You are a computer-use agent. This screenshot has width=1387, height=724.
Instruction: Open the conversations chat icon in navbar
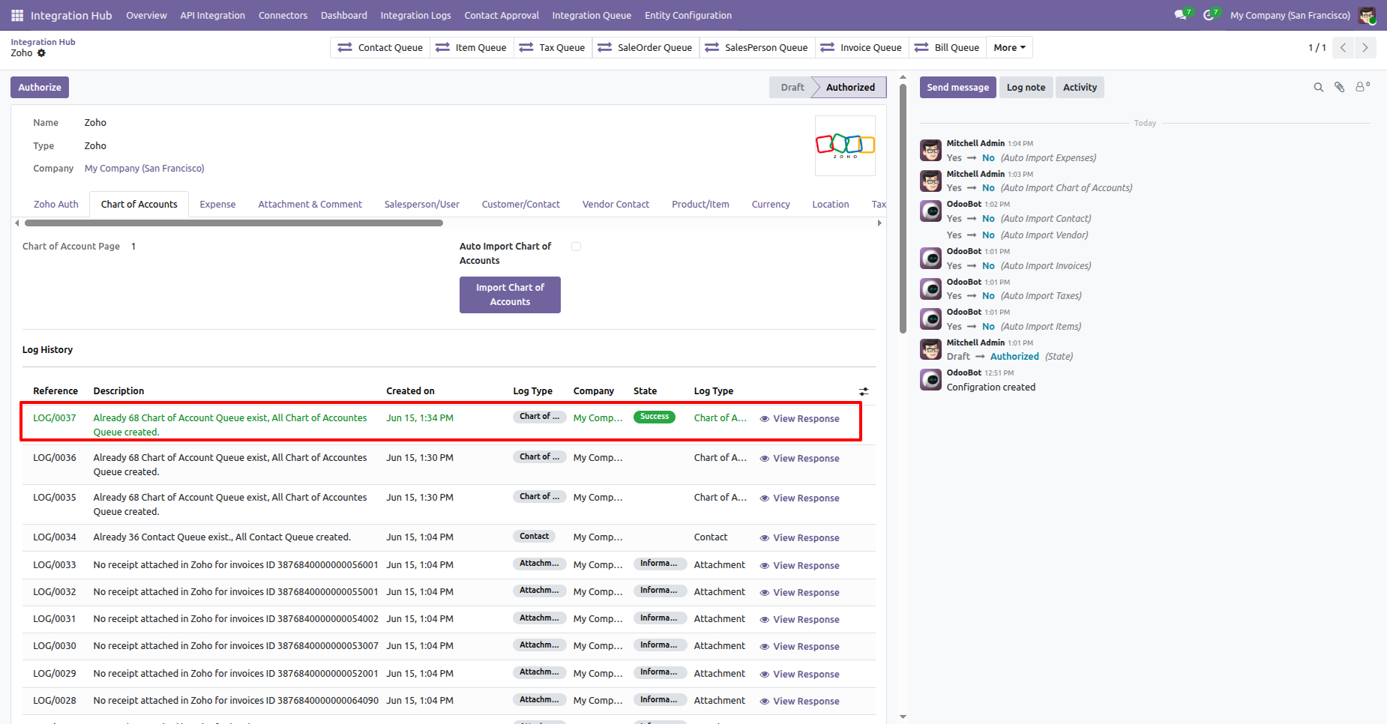1182,15
